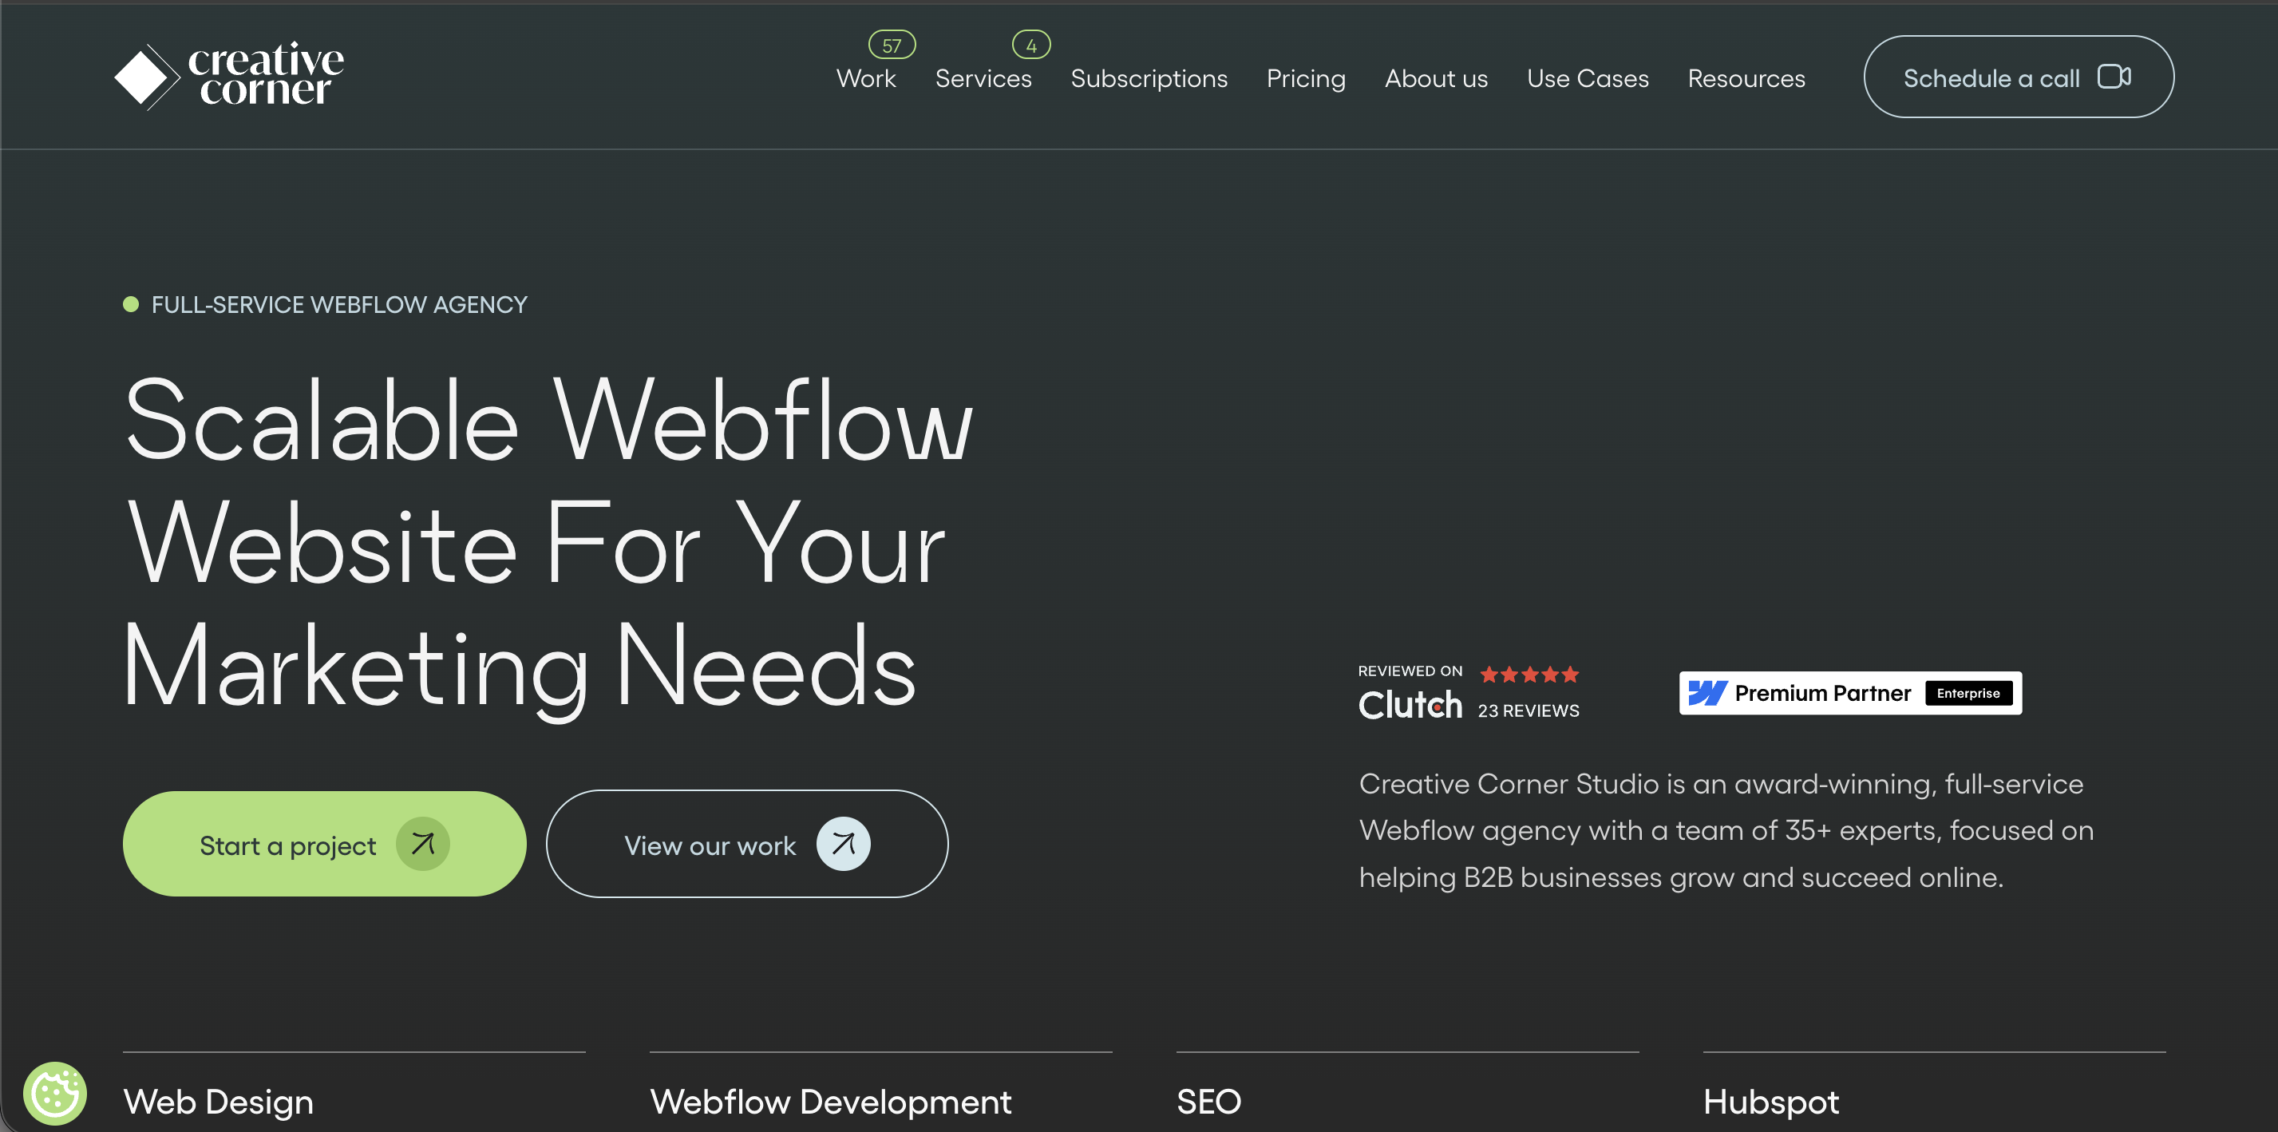The width and height of the screenshot is (2278, 1132).
Task: Click the 23 Reviews text
Action: click(x=1528, y=710)
